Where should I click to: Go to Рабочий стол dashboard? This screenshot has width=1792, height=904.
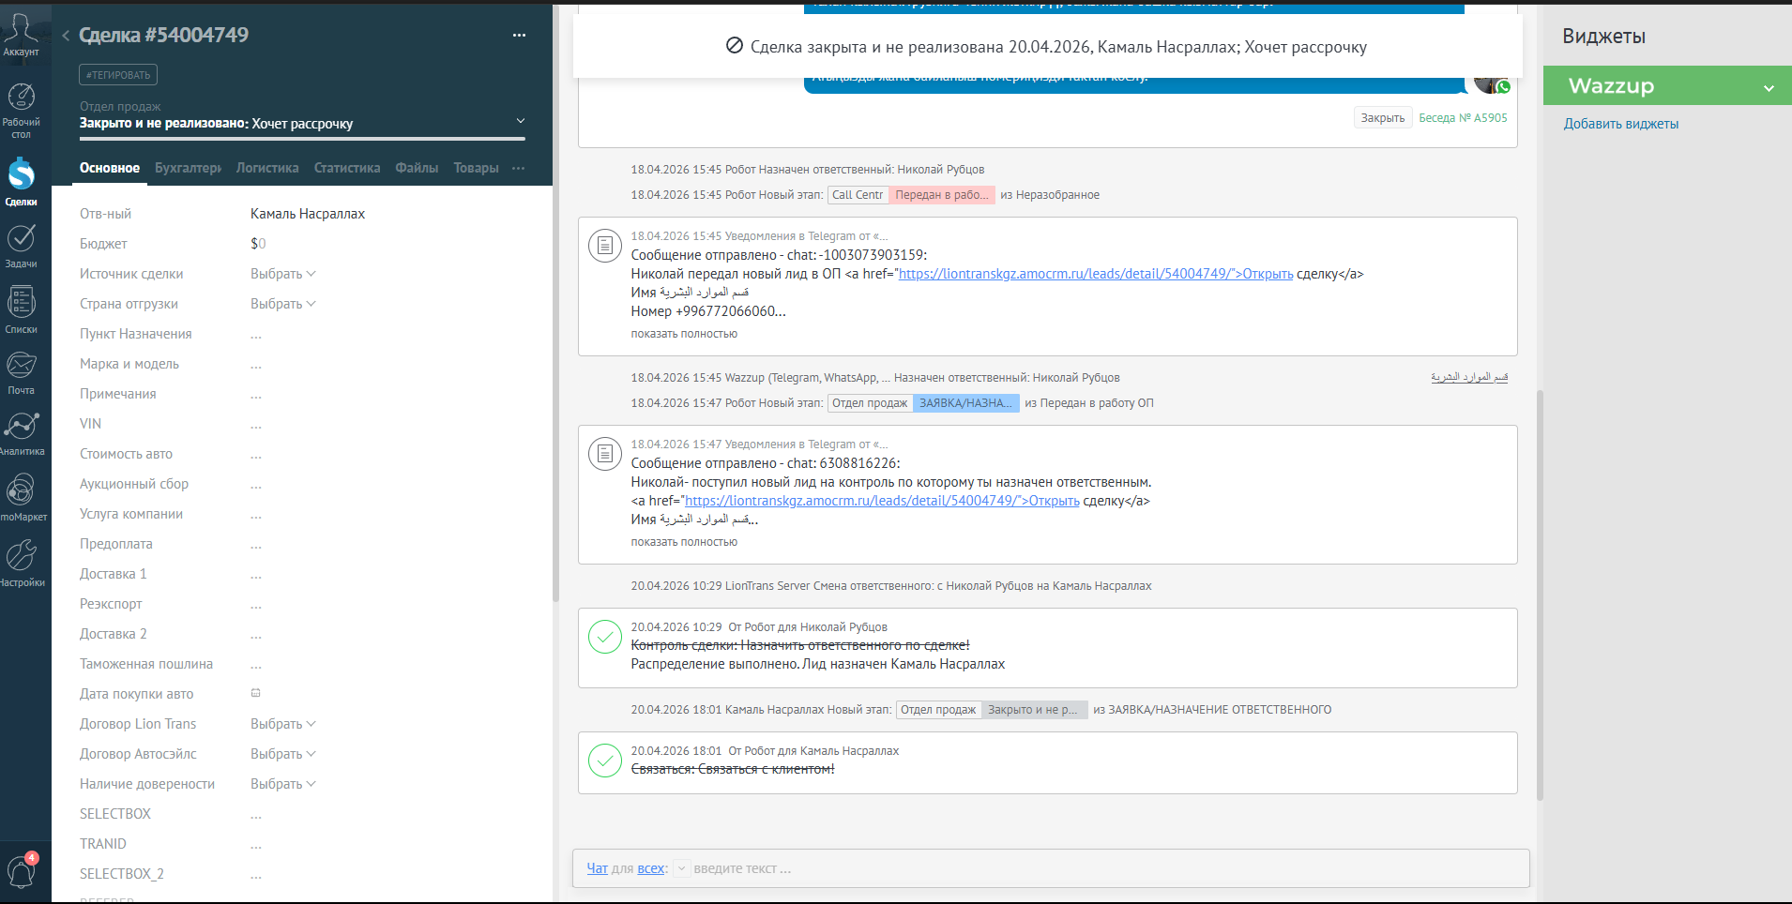point(21,111)
